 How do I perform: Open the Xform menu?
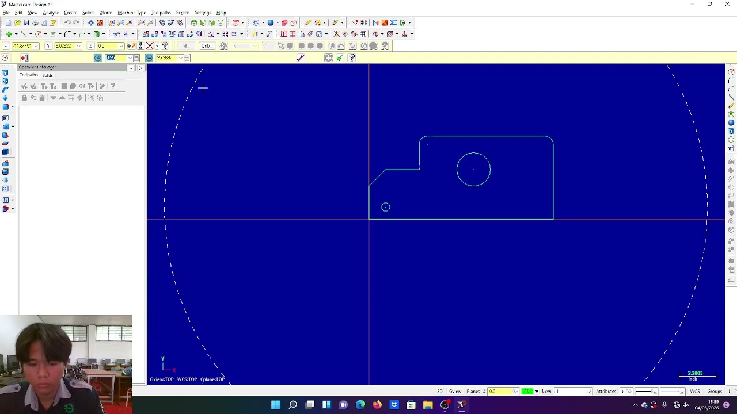click(x=106, y=13)
